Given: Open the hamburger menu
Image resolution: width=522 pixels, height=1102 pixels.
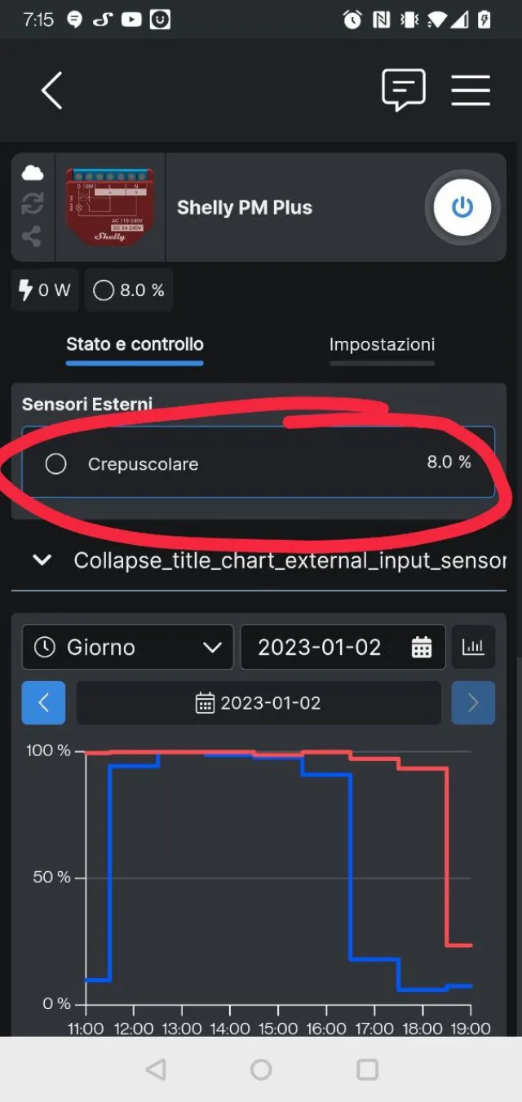Looking at the screenshot, I should tap(471, 91).
